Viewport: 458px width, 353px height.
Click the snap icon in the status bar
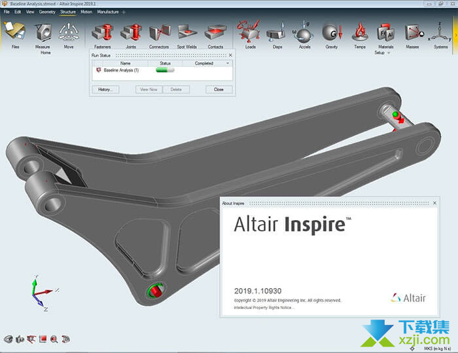point(412,348)
